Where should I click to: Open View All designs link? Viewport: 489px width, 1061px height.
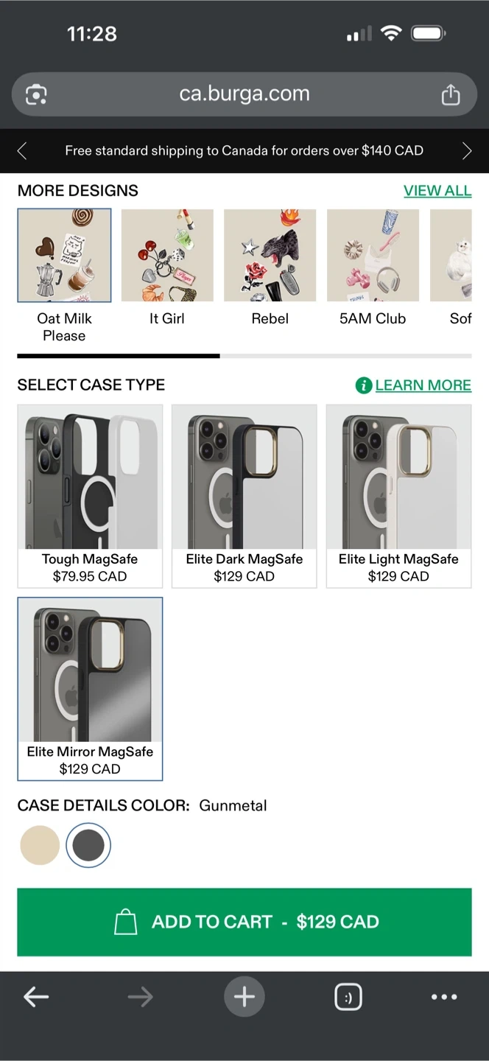(x=437, y=191)
